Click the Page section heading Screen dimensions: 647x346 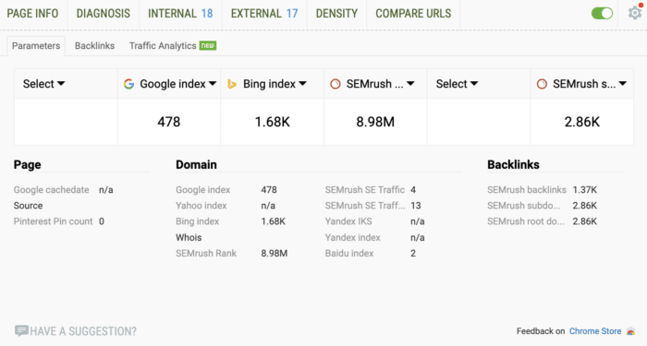point(27,165)
